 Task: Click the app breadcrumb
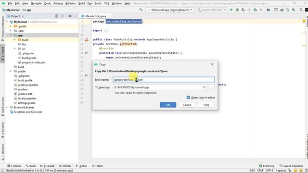tap(27, 10)
